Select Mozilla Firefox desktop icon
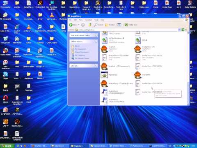197x148 pixels. click(x=6, y=52)
